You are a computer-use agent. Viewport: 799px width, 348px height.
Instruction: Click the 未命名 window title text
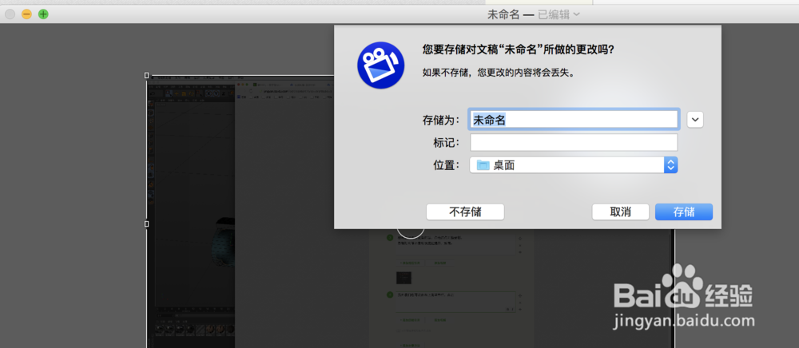click(x=503, y=14)
